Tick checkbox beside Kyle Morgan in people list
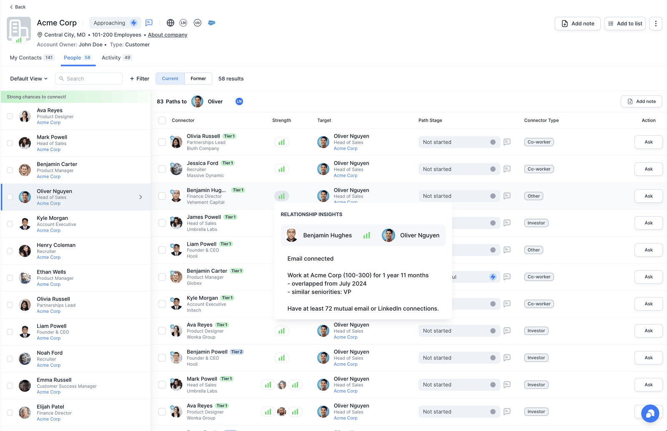 pos(10,224)
